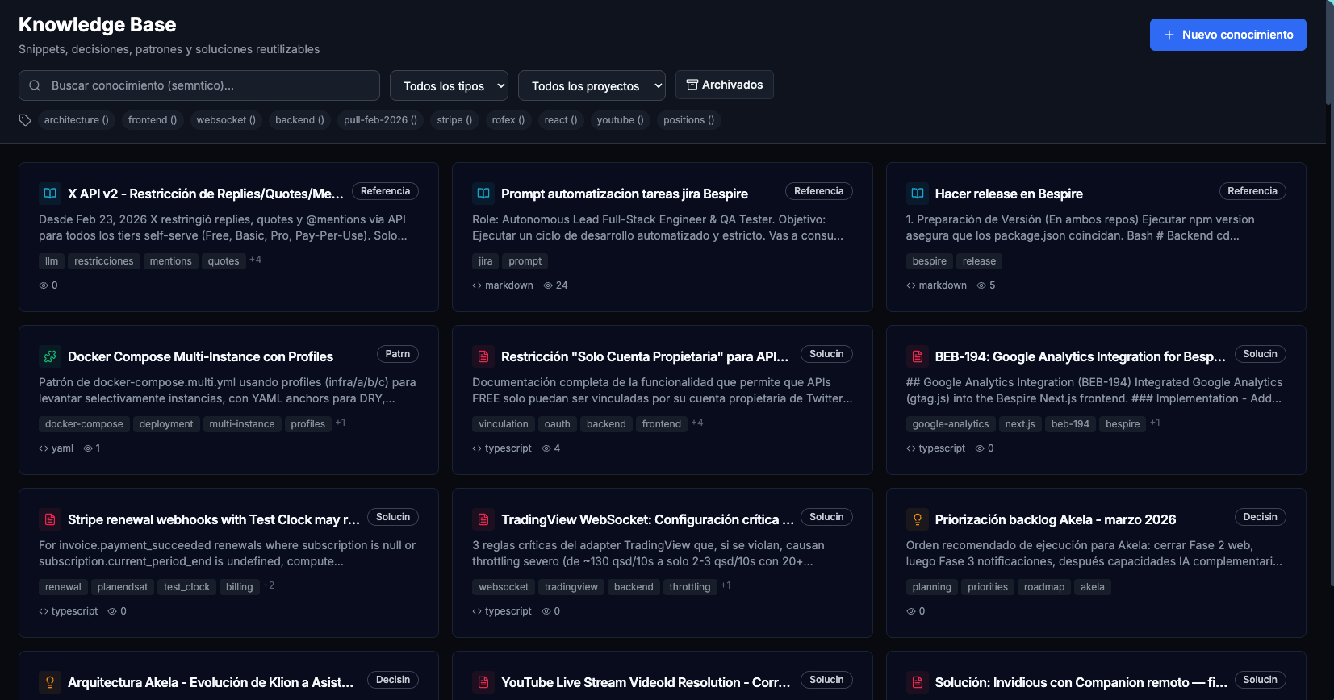This screenshot has width=1334, height=700.
Task: Click +1 more tags on Docker Compose card
Action: [x=341, y=423]
